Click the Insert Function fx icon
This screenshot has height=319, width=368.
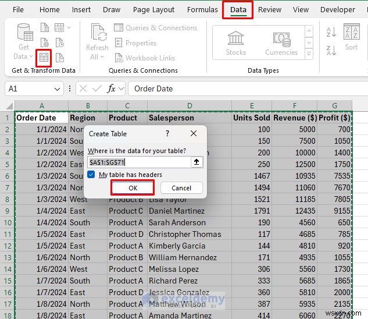point(111,88)
